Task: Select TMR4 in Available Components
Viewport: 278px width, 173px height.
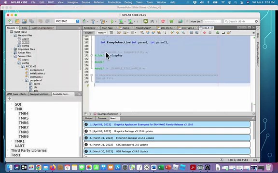Action: point(24,113)
